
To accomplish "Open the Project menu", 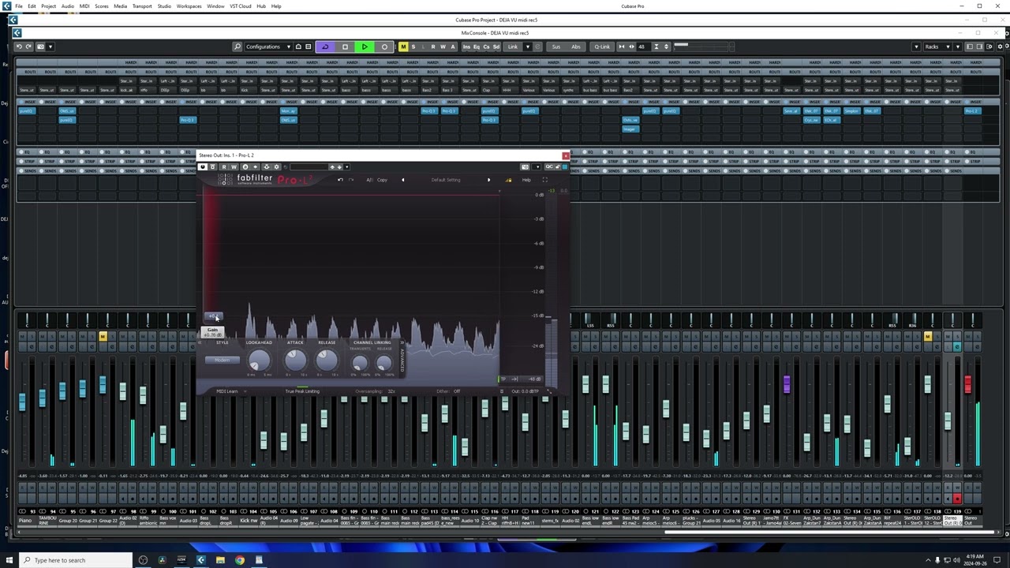I will point(48,6).
